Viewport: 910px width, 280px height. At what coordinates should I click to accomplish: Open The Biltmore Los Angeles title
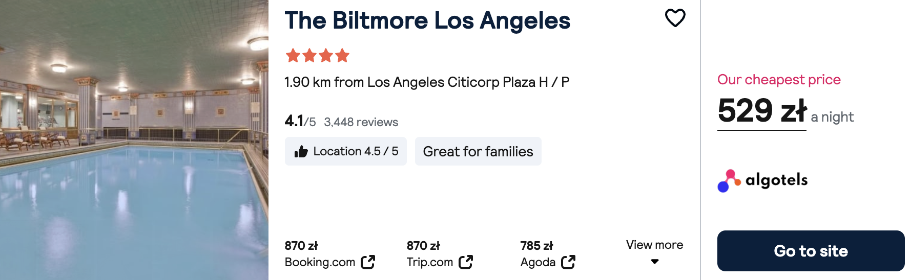coord(427,21)
